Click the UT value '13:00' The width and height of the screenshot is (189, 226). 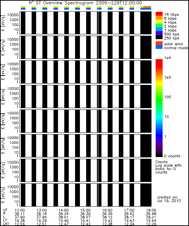point(41,210)
